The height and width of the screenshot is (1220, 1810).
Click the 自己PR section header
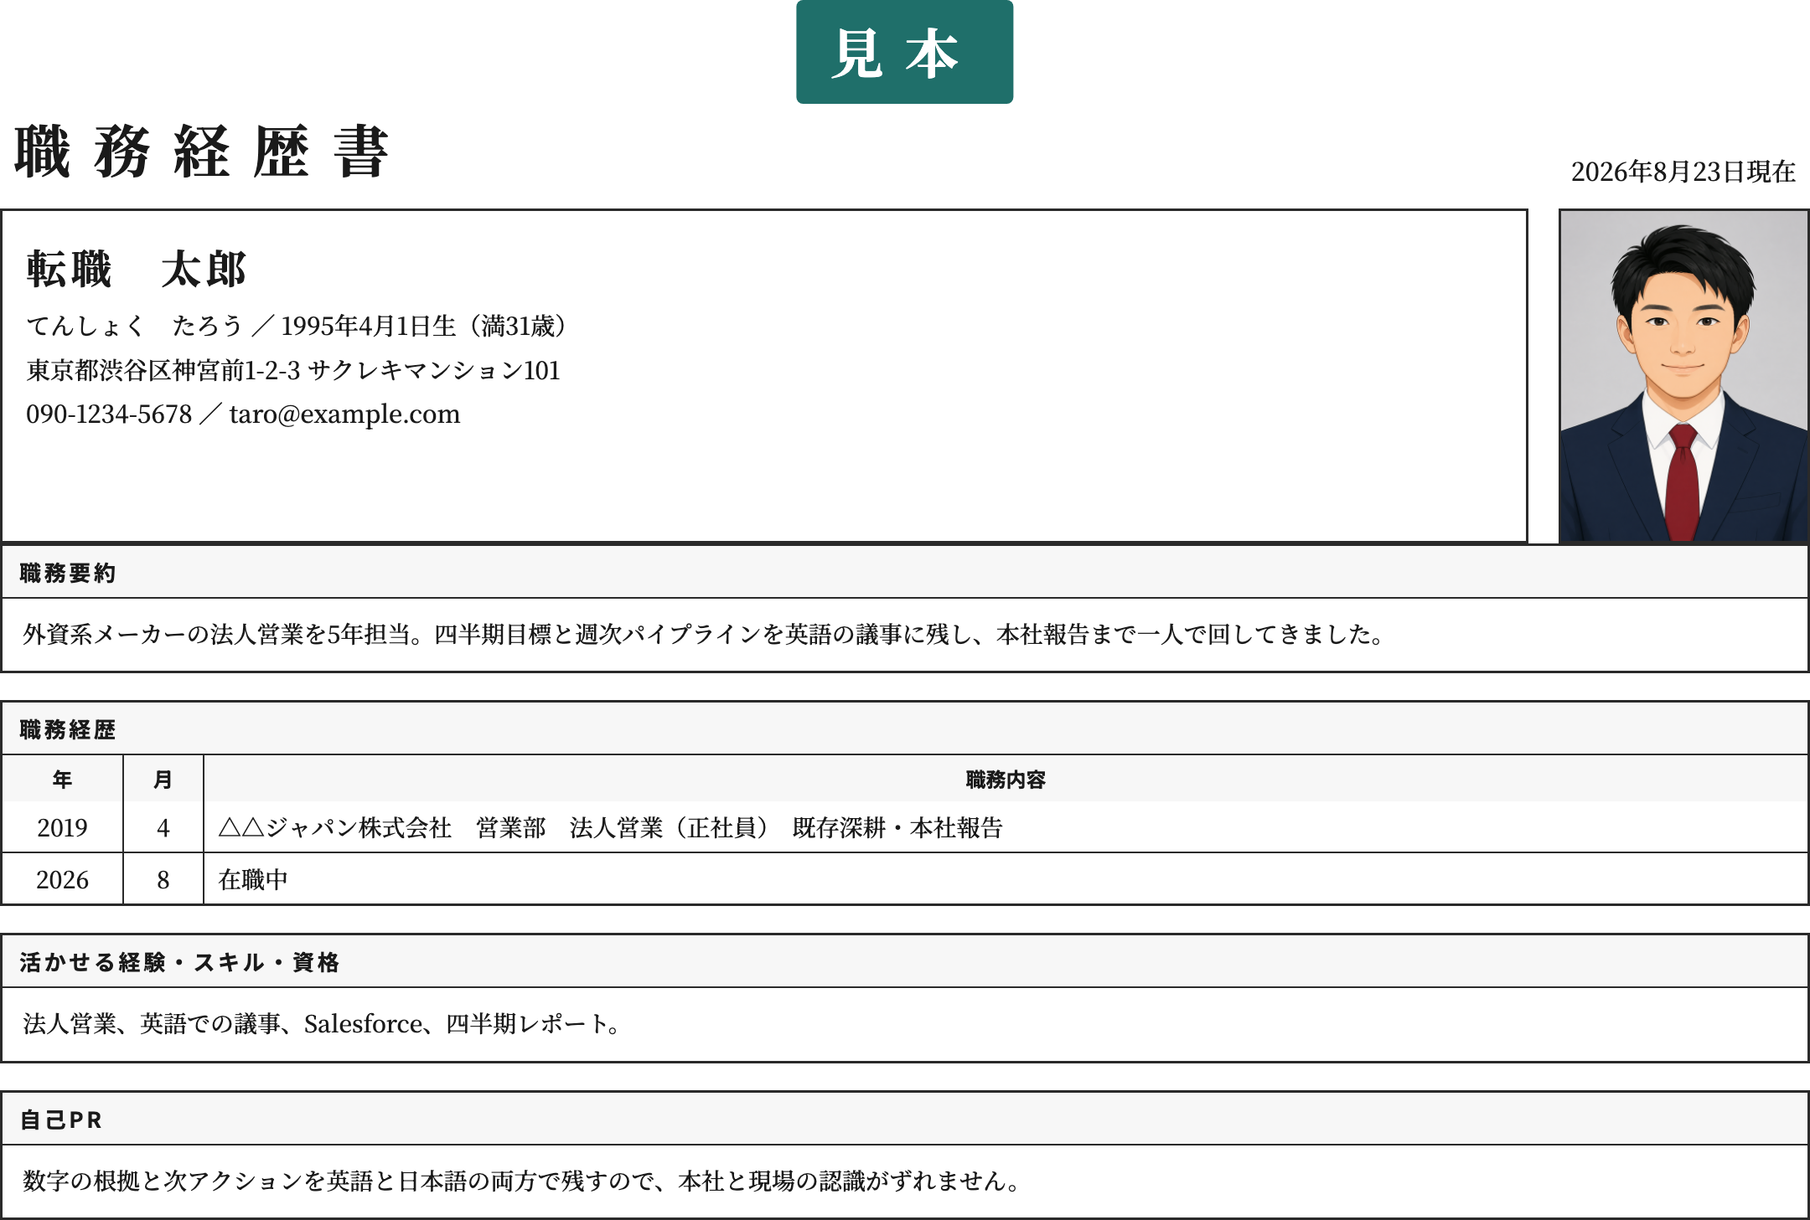coord(905,1120)
